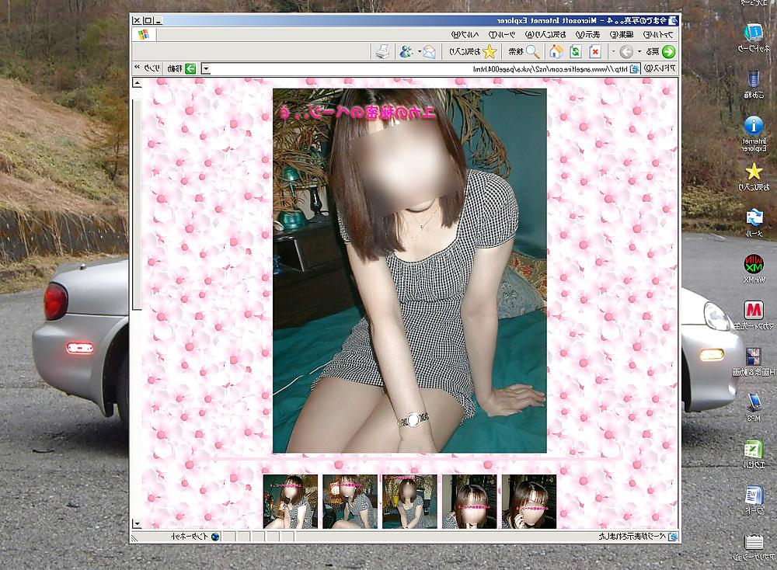Viewport: 777px width, 570px height.
Task: Click the green 移動 Go button
Action: (181, 69)
